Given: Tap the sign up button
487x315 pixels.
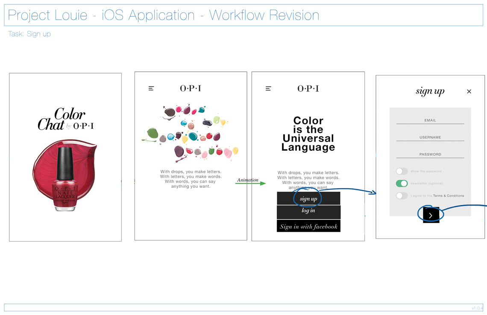Looking at the screenshot, I should coord(308,198).
